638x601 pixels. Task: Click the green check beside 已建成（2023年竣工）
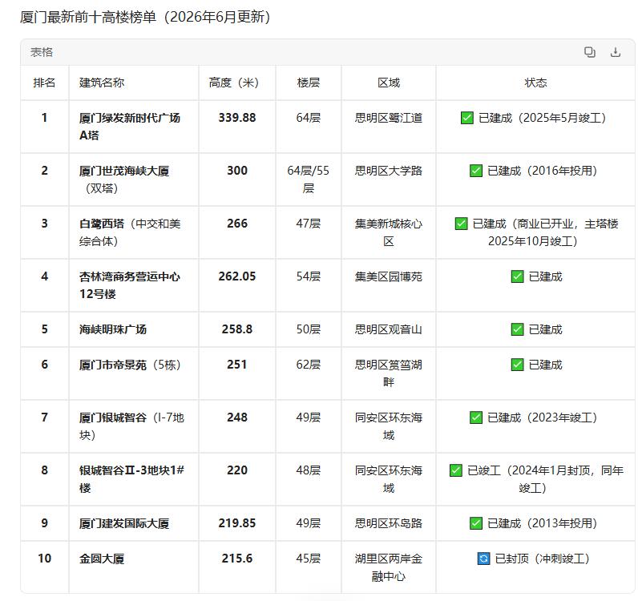click(475, 417)
